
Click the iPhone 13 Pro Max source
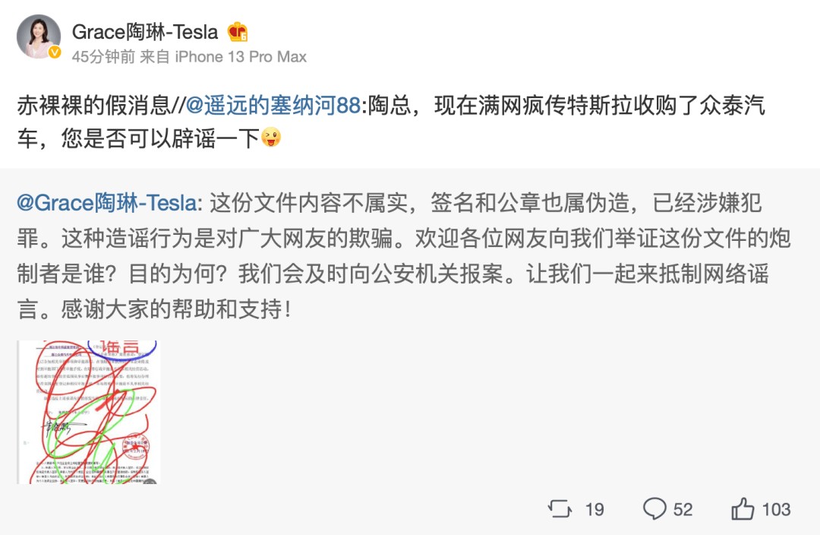[241, 57]
